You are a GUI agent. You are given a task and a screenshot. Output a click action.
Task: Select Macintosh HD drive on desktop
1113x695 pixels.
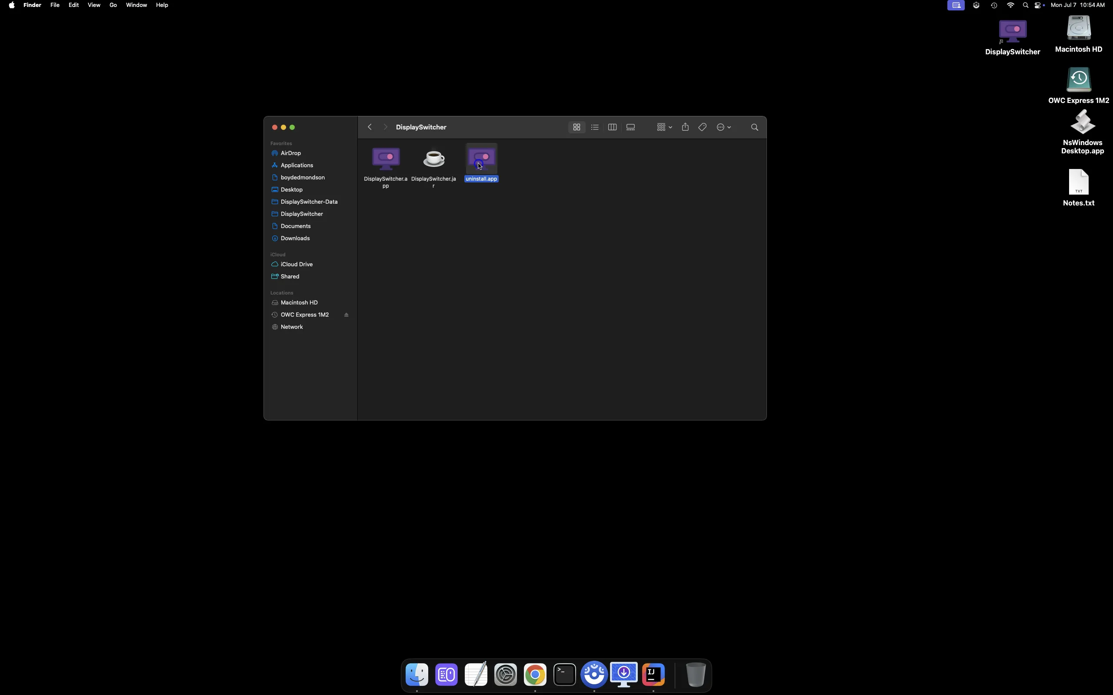click(1079, 34)
